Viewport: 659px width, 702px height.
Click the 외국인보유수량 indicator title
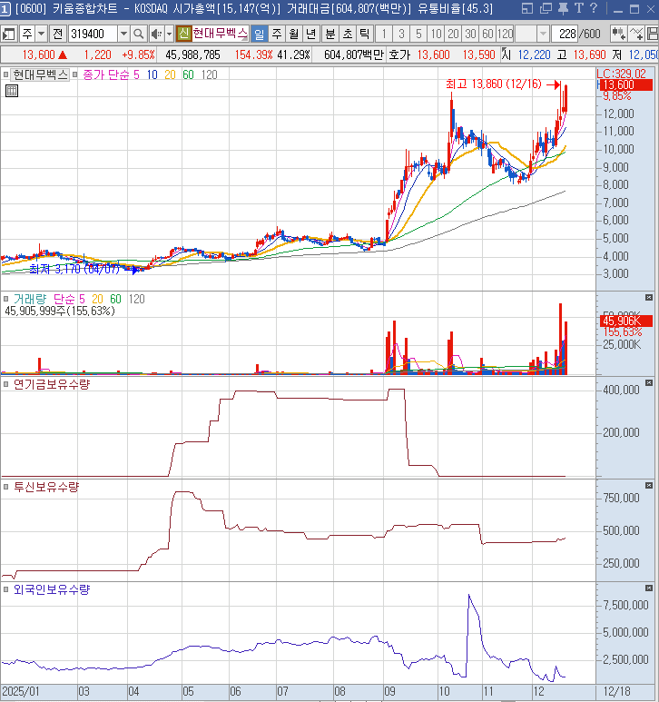52,590
